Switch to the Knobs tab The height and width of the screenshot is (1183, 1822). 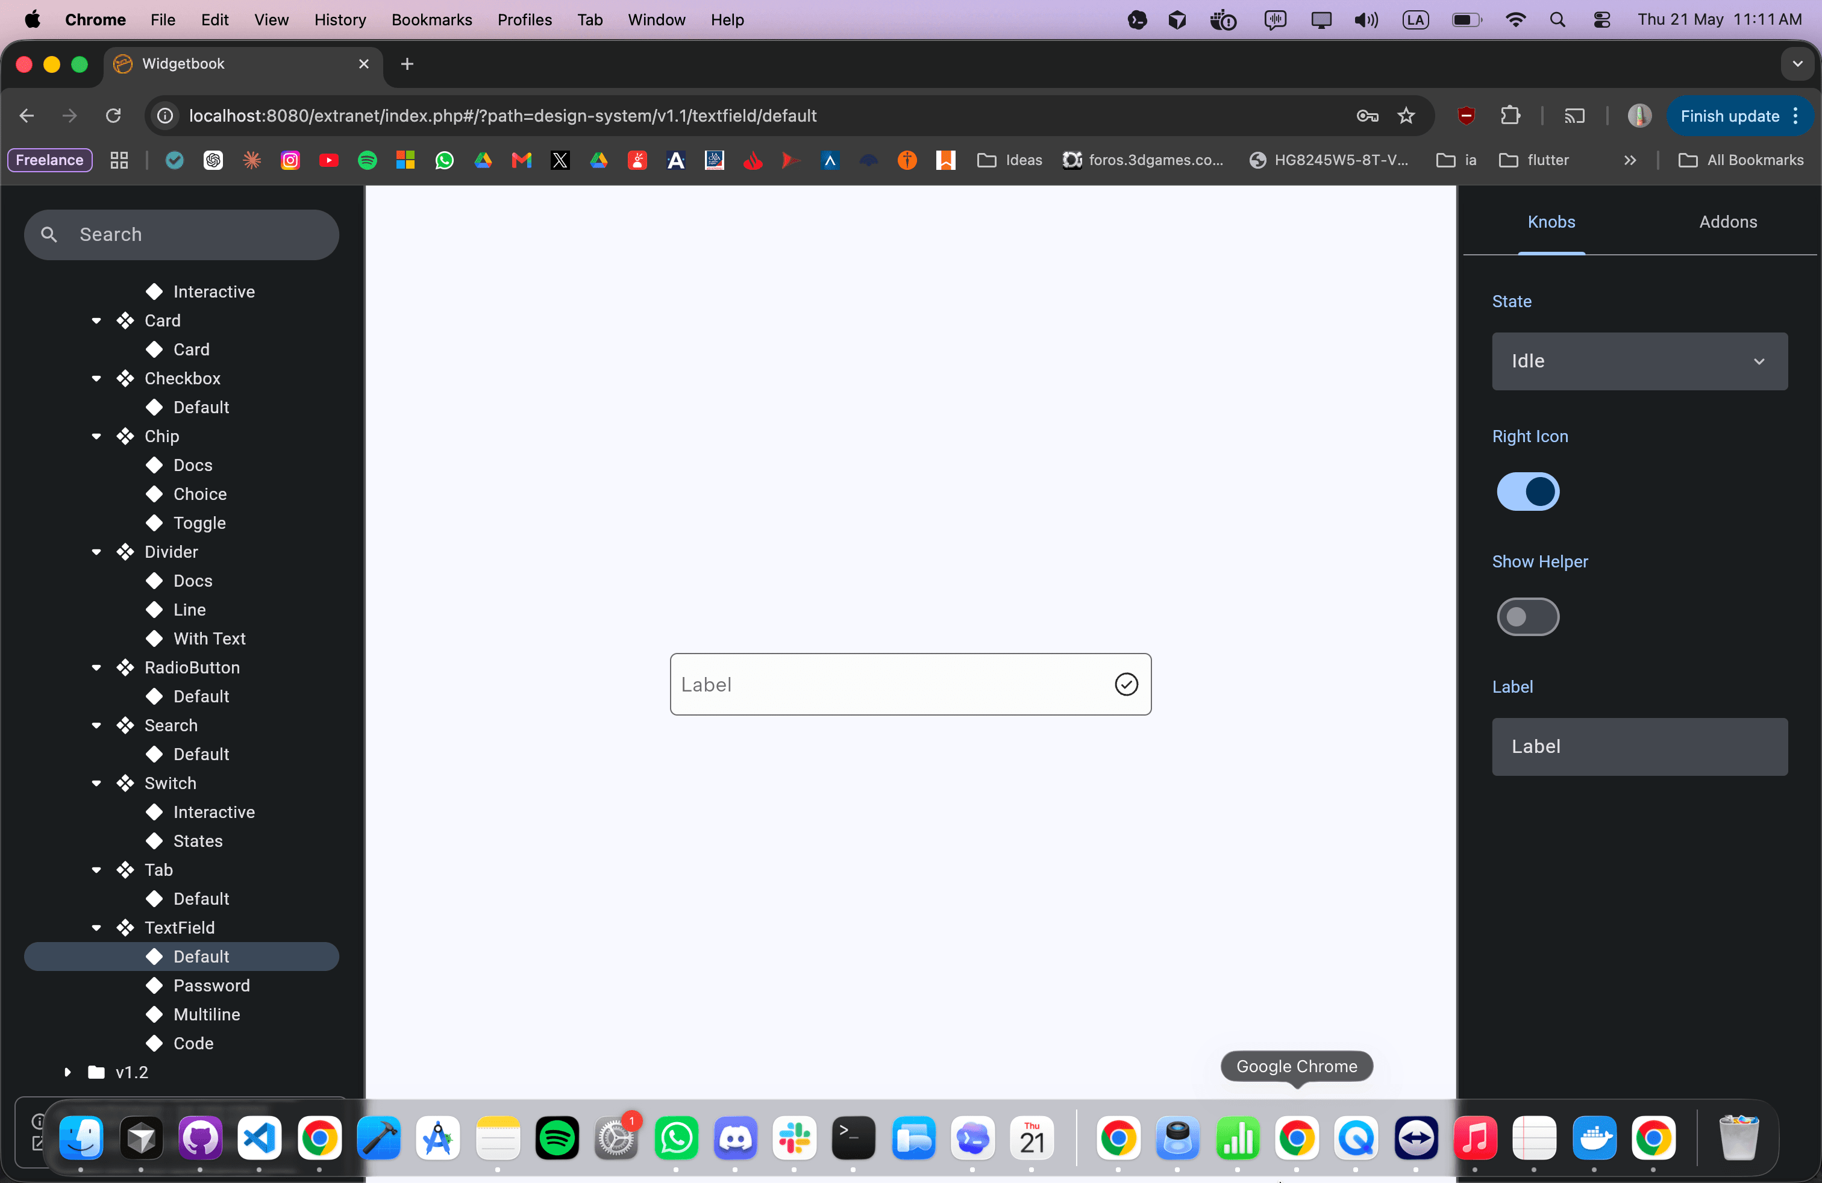click(1551, 222)
